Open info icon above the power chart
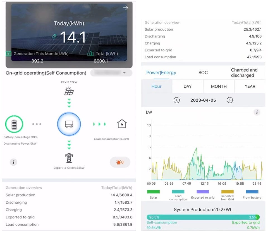 coord(257,112)
